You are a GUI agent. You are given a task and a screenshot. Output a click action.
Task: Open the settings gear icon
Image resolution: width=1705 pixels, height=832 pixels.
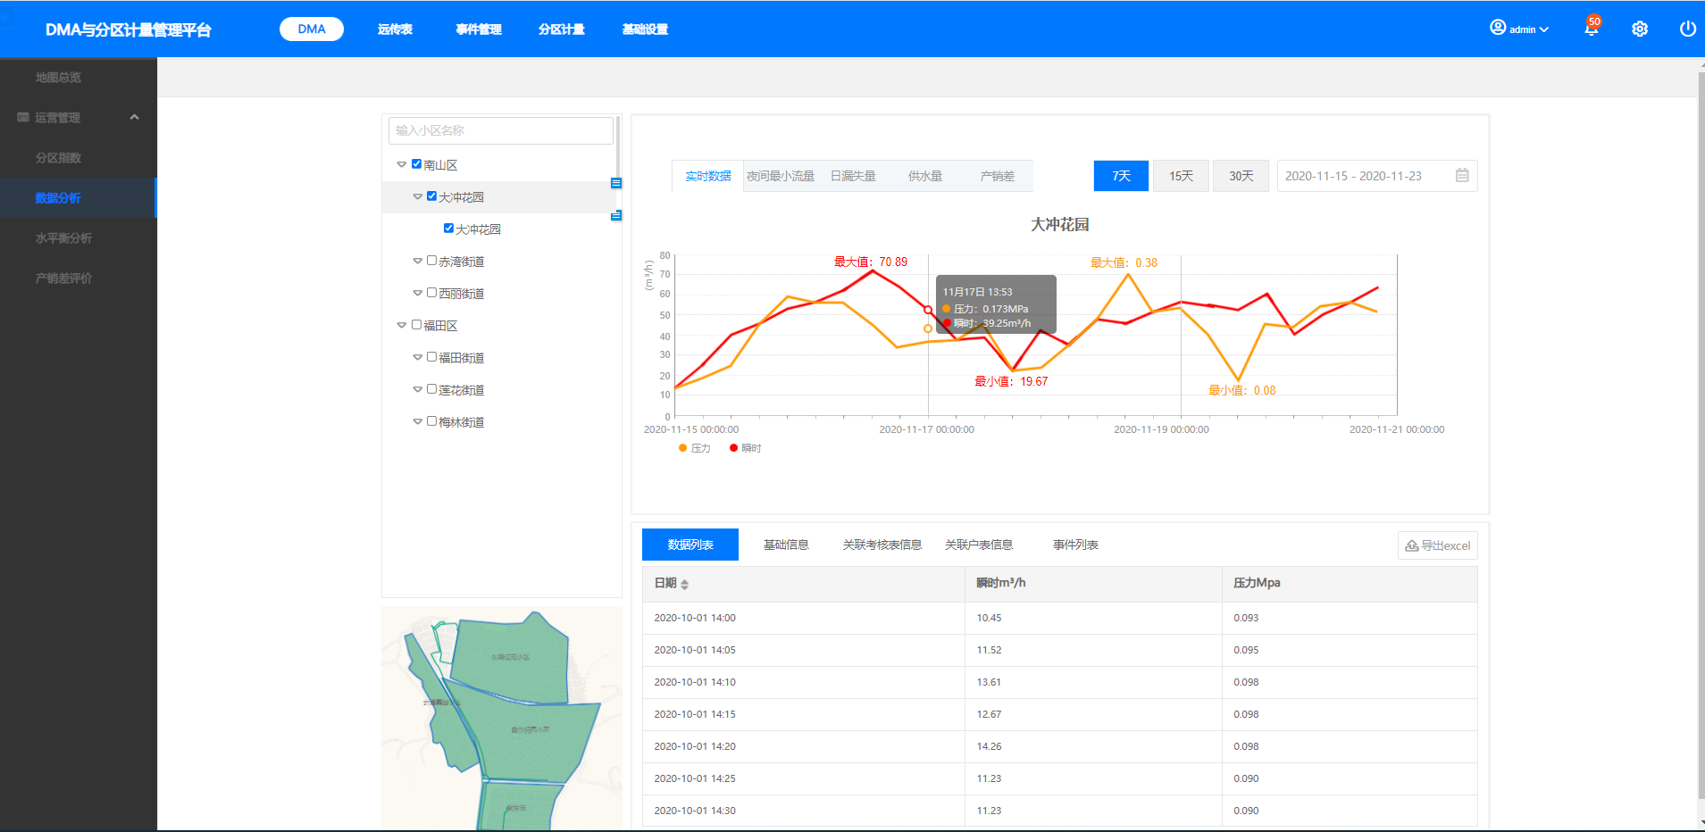(1640, 29)
